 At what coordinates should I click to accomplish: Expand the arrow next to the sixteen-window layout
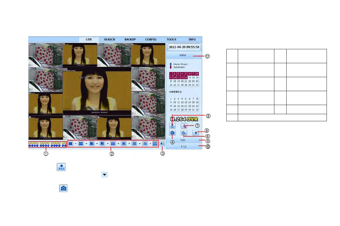(140, 144)
